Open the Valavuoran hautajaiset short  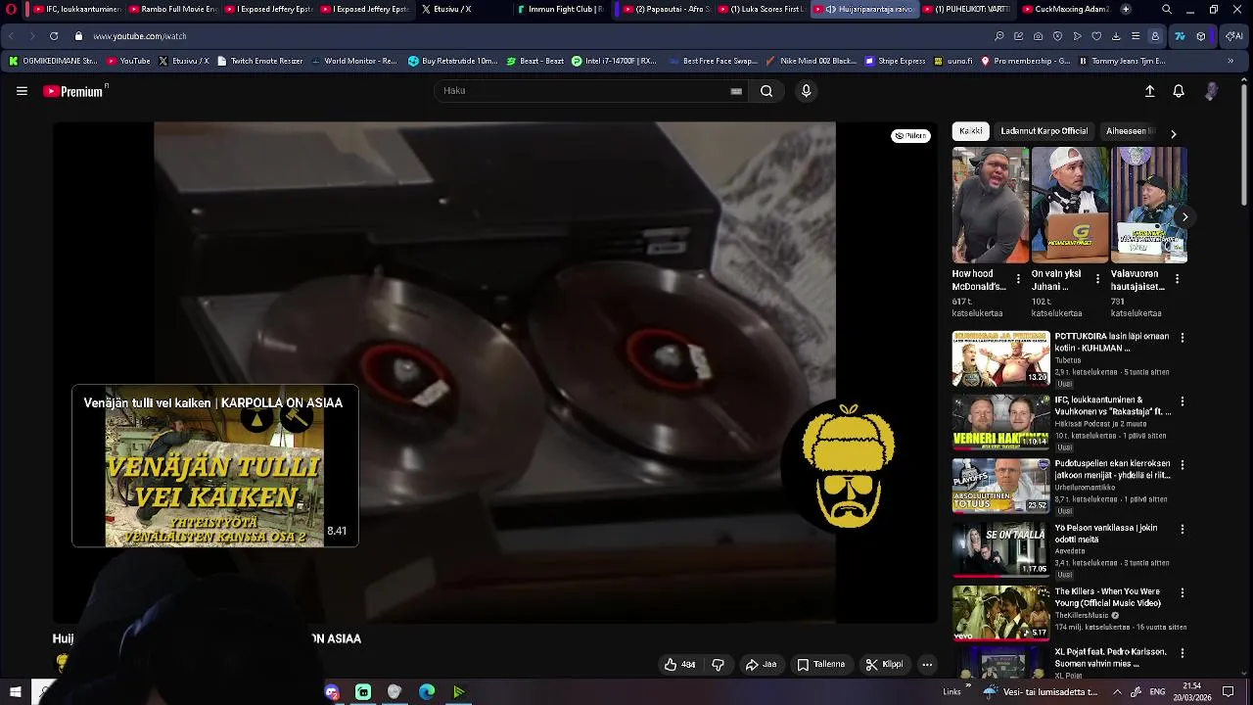click(1149, 206)
